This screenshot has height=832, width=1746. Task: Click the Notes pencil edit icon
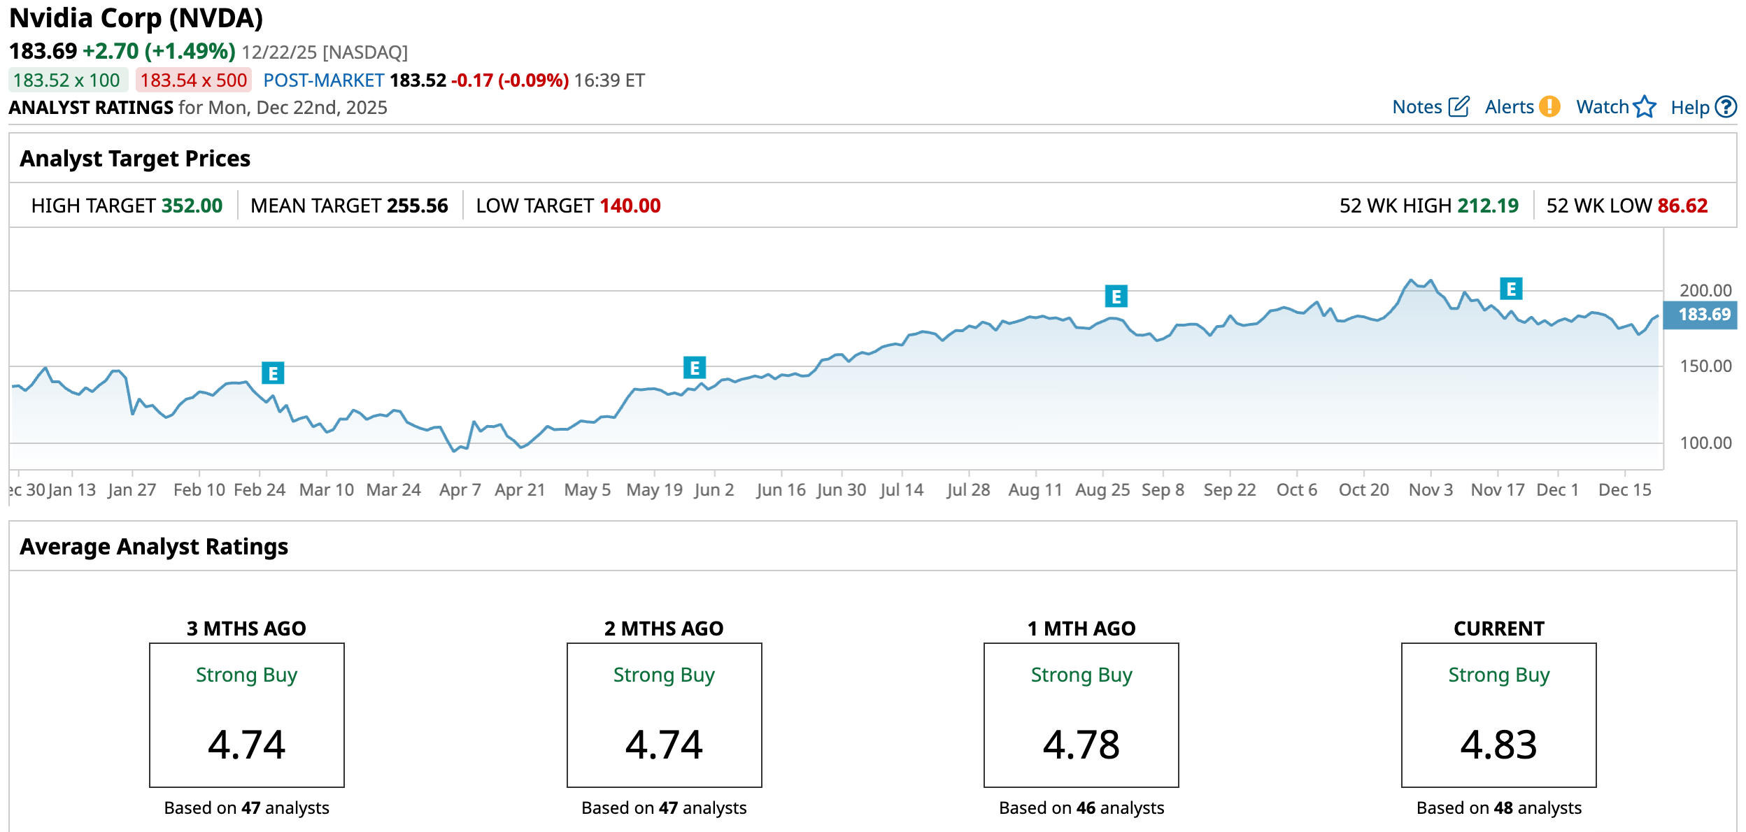tap(1458, 106)
